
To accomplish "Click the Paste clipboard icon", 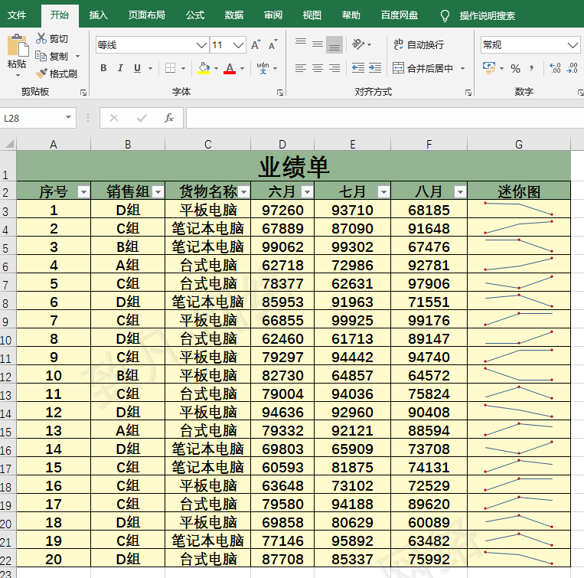I will tap(17, 45).
